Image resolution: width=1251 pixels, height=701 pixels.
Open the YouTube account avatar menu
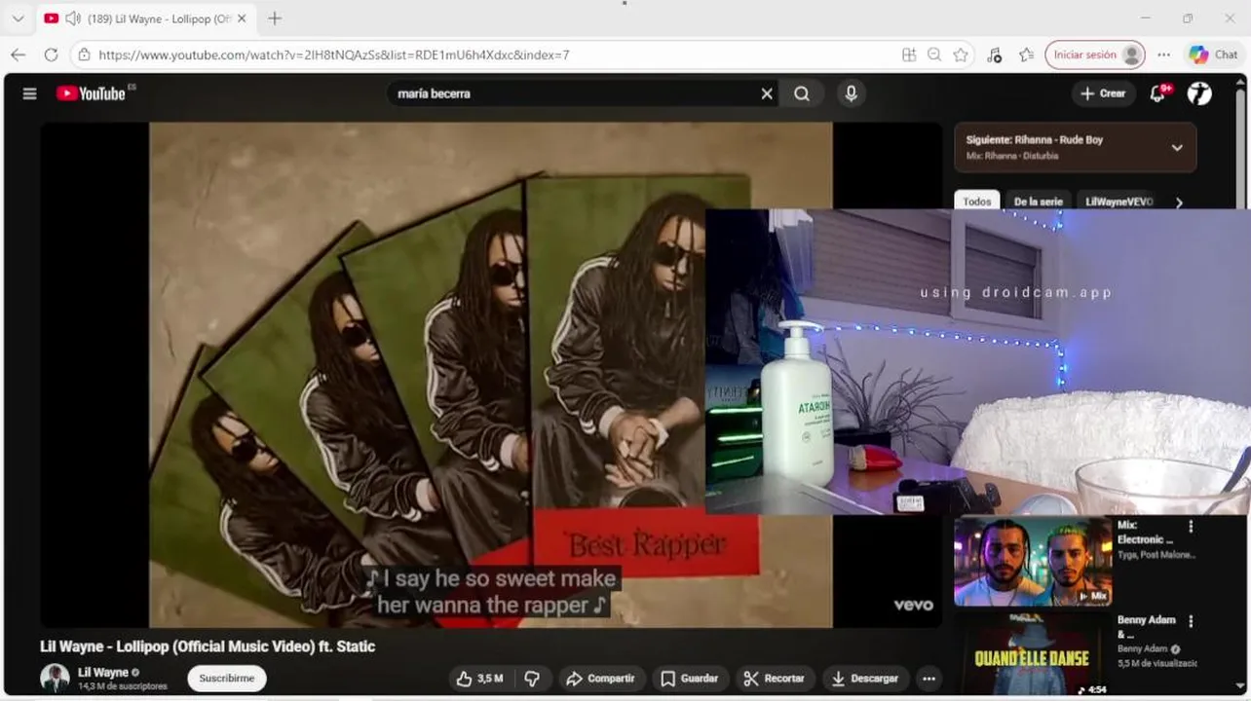pyautogui.click(x=1199, y=93)
